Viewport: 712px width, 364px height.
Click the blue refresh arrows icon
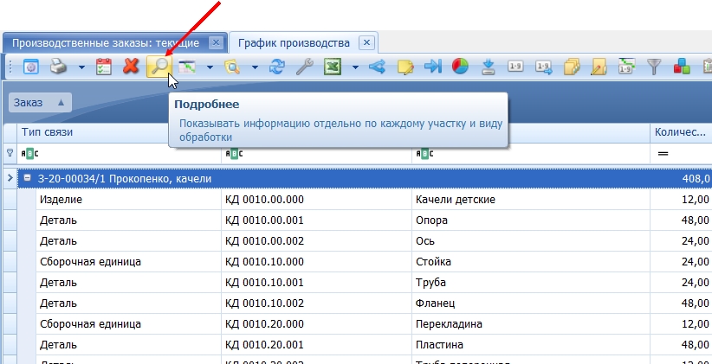click(x=277, y=67)
